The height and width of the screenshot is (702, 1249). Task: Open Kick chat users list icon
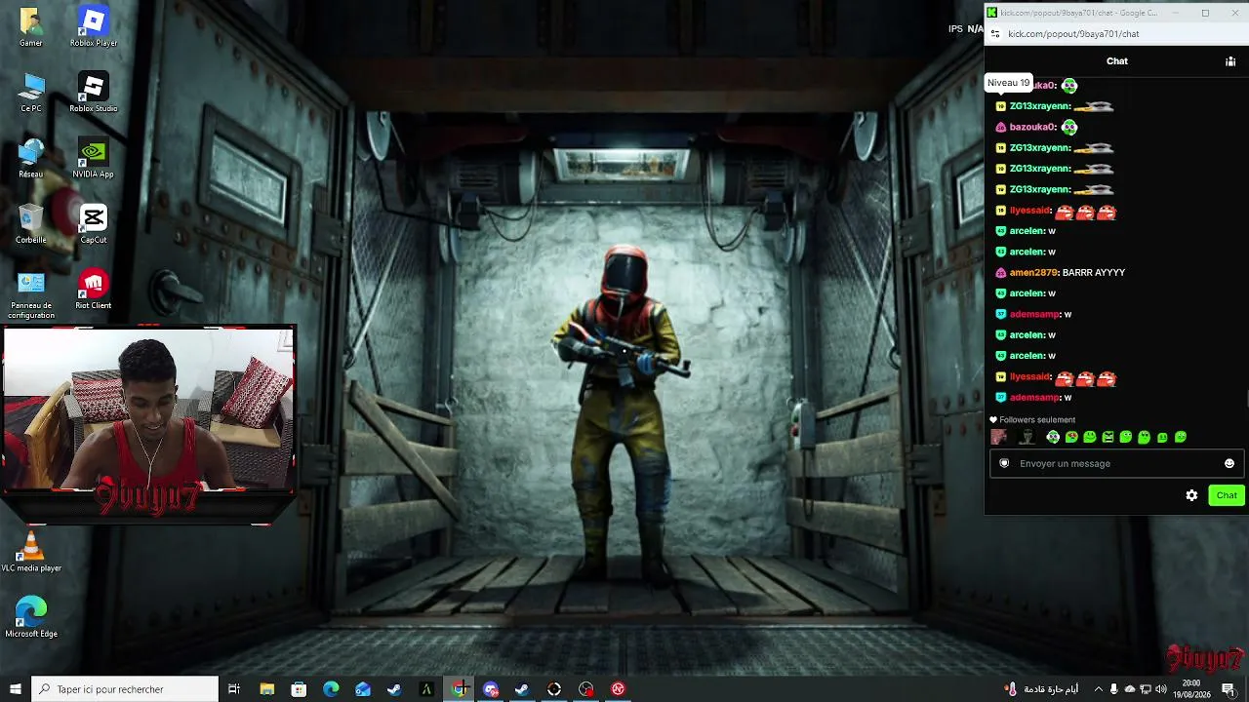point(1230,61)
